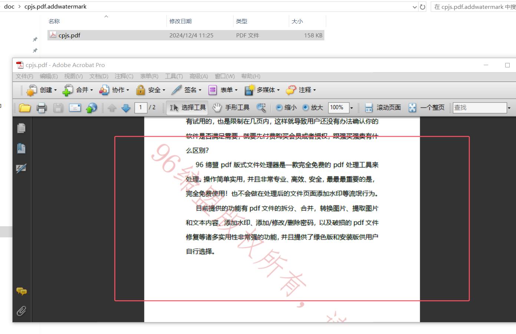
Task: Open the 帮助(H) menu
Action: point(251,76)
